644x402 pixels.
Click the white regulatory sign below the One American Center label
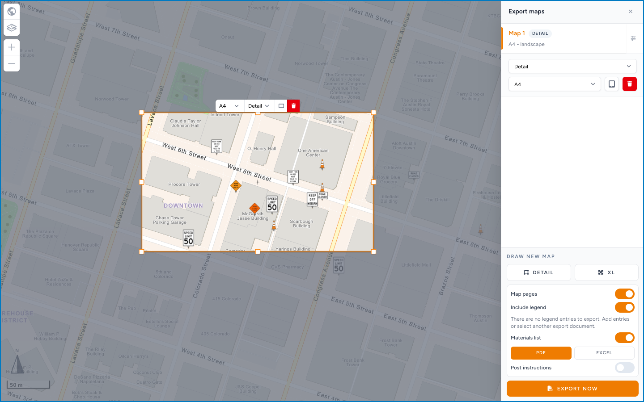(293, 177)
